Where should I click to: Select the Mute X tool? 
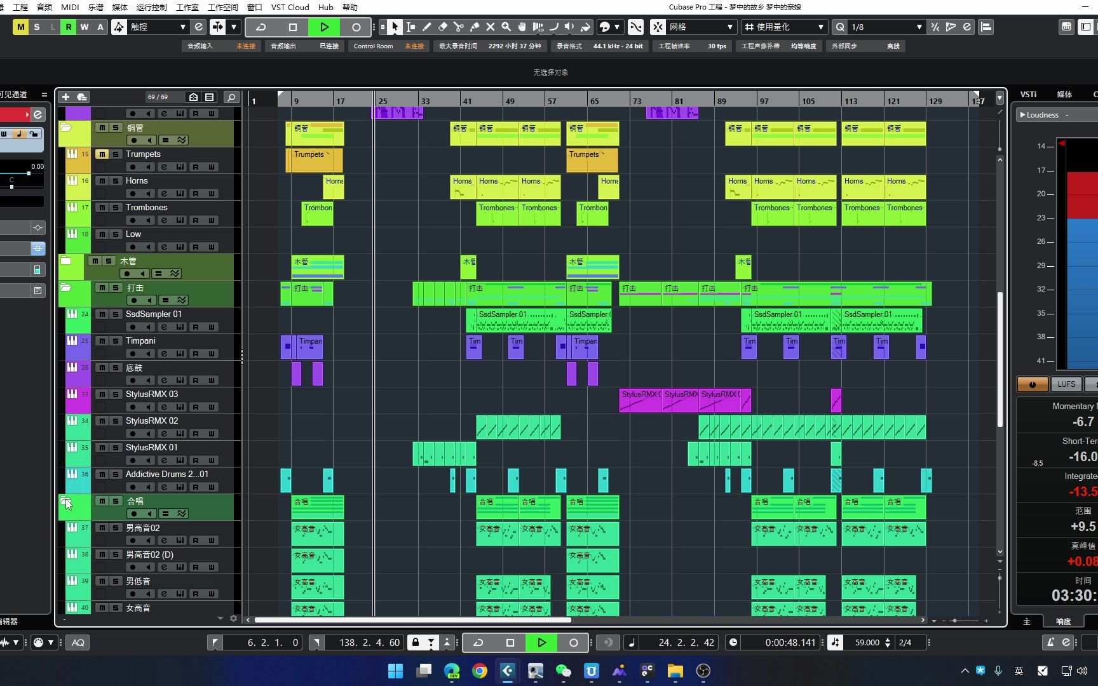point(491,27)
